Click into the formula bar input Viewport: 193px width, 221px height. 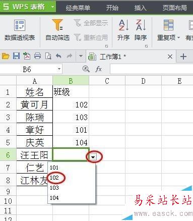click(x=152, y=69)
